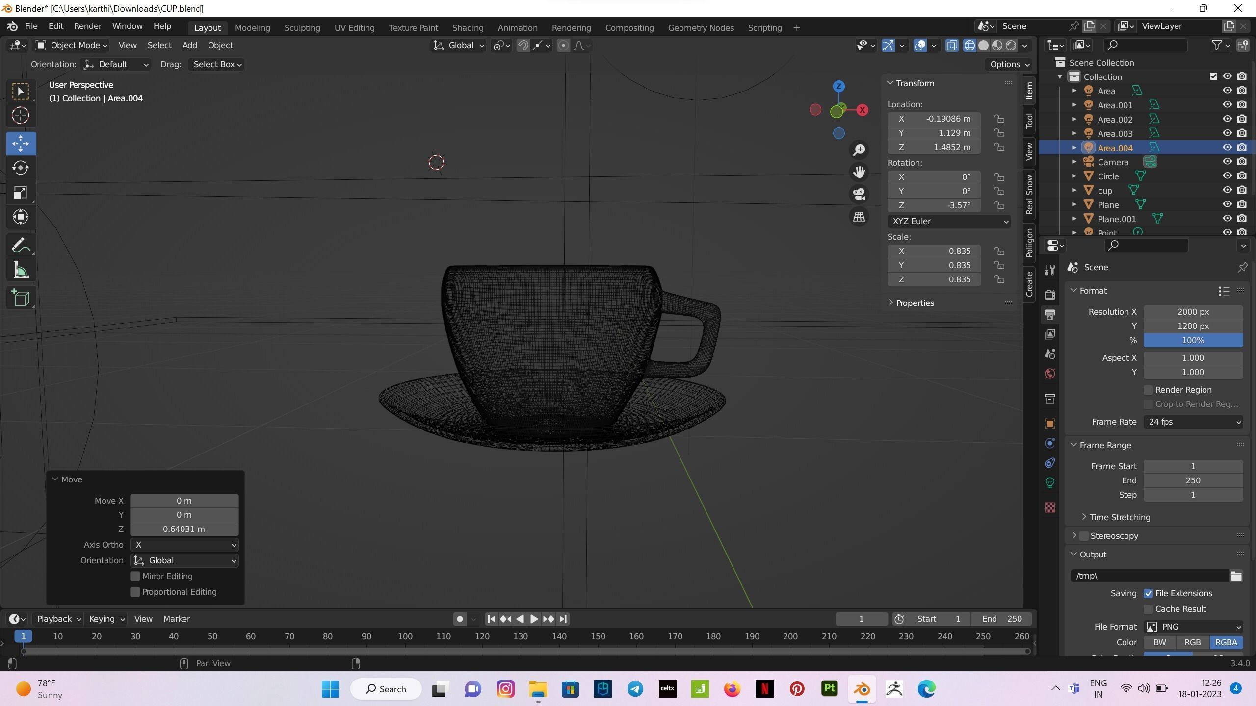Activate the 3D Cursor tool
Viewport: 1256px width, 706px height.
(21, 115)
